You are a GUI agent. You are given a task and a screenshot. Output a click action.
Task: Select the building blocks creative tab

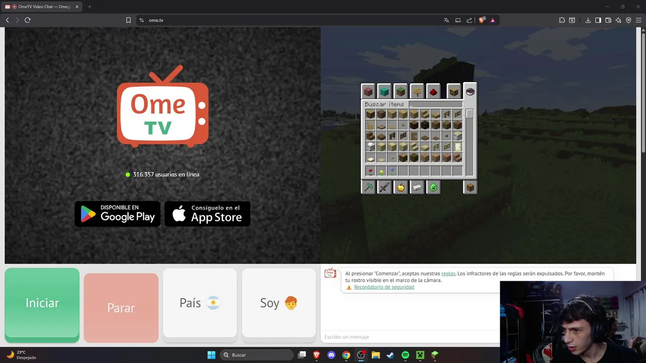[x=368, y=92]
